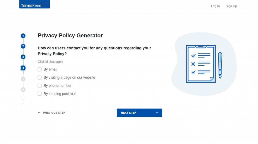Click the greyed step 5 circle
The image size is (258, 144).
pos(23,79)
